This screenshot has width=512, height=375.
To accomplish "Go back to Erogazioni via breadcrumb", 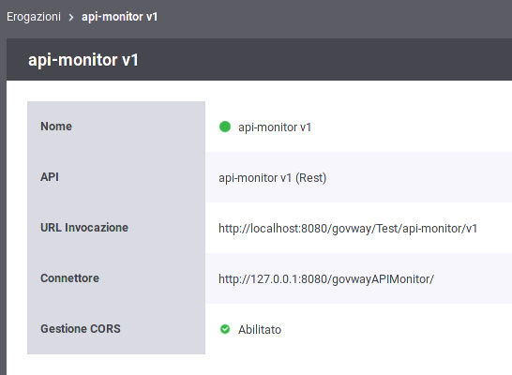I will coord(34,17).
